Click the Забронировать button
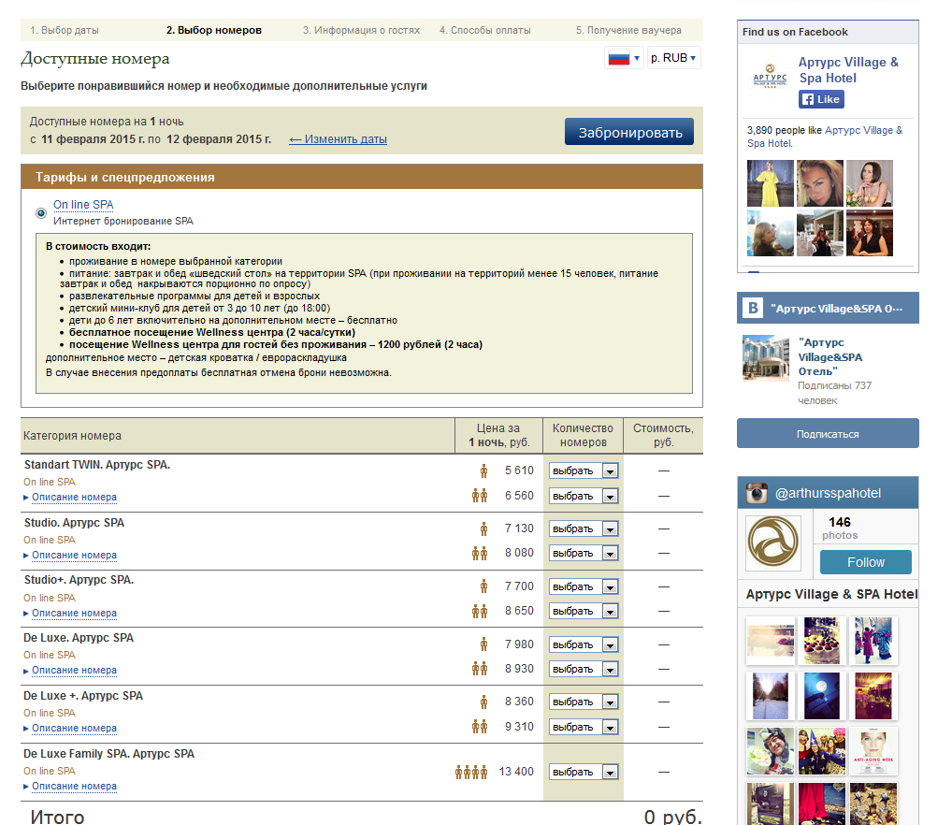This screenshot has width=952, height=825. click(x=629, y=132)
